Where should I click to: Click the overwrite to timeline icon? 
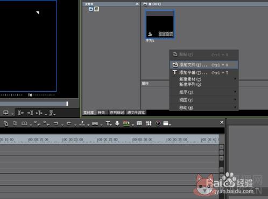30,113
